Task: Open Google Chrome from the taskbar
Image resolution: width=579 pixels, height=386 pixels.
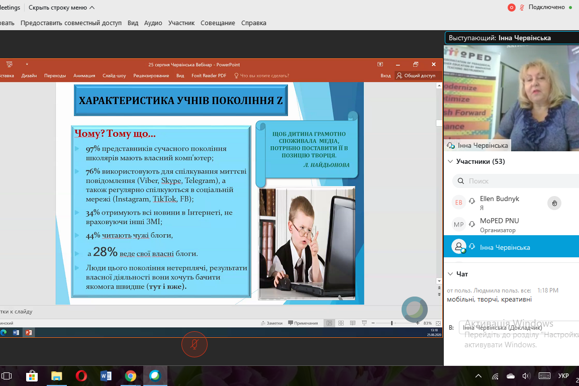Action: 130,376
